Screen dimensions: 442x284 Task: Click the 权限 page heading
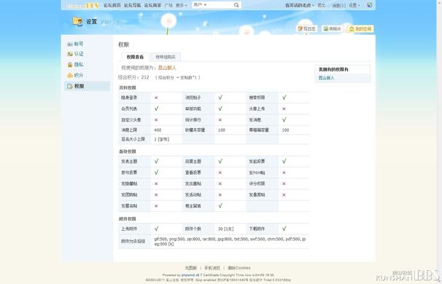(123, 44)
